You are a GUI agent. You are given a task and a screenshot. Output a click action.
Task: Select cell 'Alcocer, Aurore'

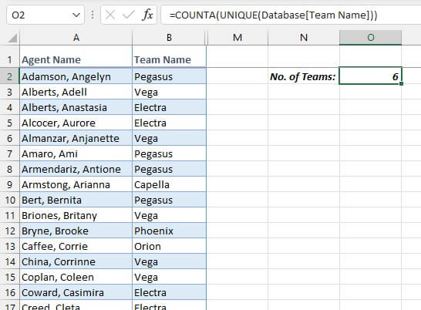click(76, 123)
